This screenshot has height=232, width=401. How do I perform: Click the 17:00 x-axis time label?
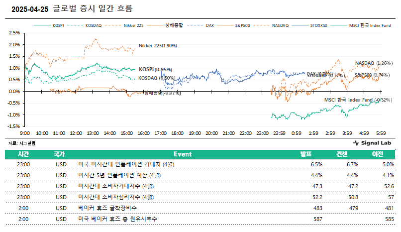tap(161, 133)
